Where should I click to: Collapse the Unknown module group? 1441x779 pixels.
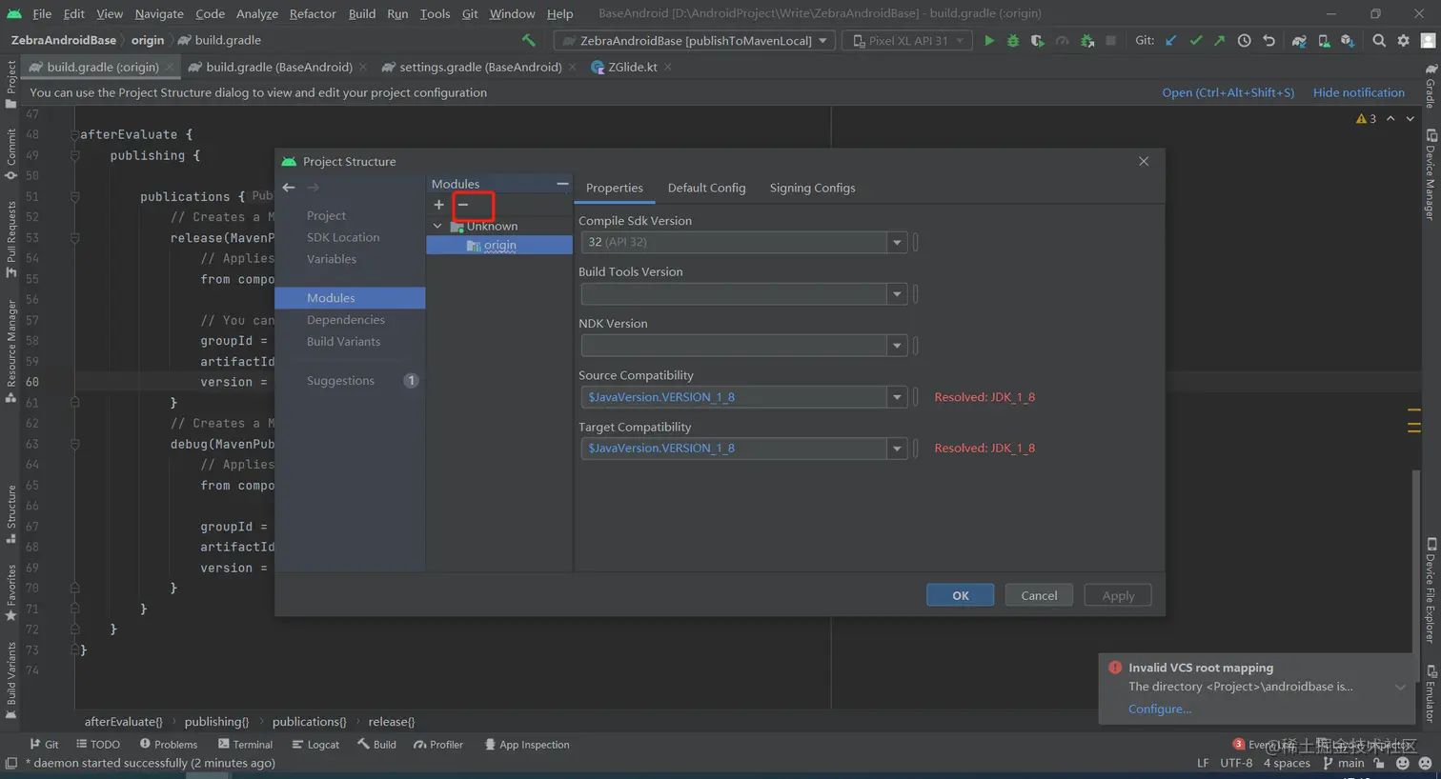click(437, 227)
